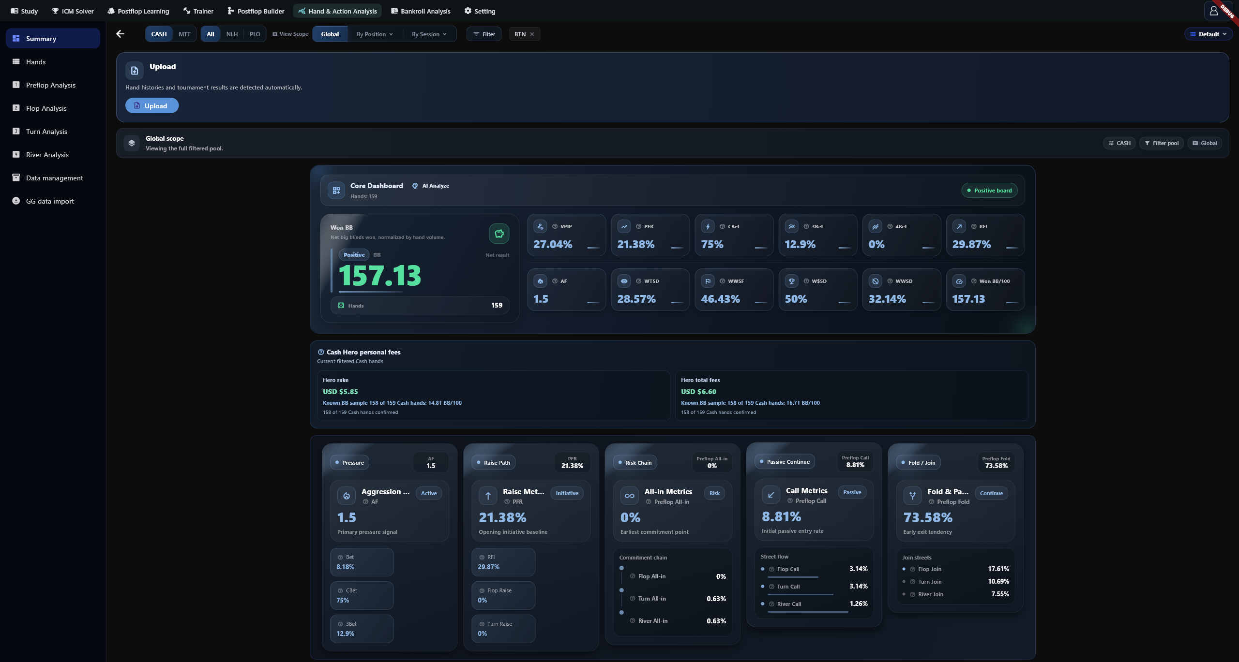The height and width of the screenshot is (662, 1239).
Task: Open the By Position dropdown
Action: [x=375, y=34]
